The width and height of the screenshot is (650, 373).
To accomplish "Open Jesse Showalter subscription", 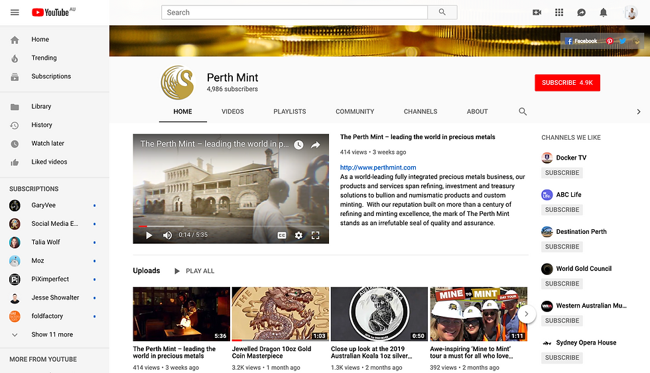I will click(54, 297).
